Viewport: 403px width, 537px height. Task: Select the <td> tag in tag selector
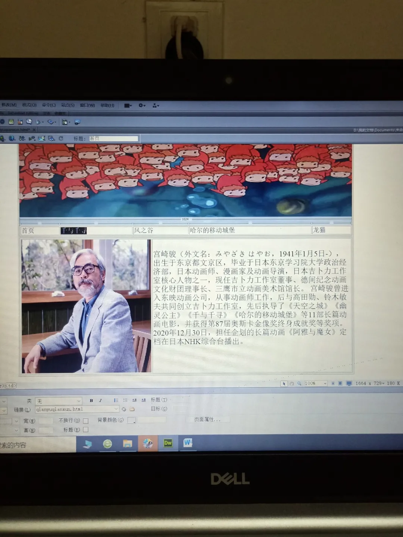point(11,385)
